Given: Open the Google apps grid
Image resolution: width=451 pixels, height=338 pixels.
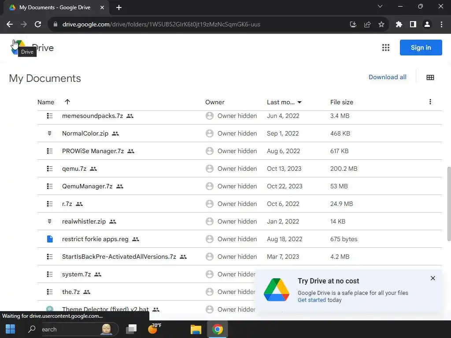Looking at the screenshot, I should point(386,48).
